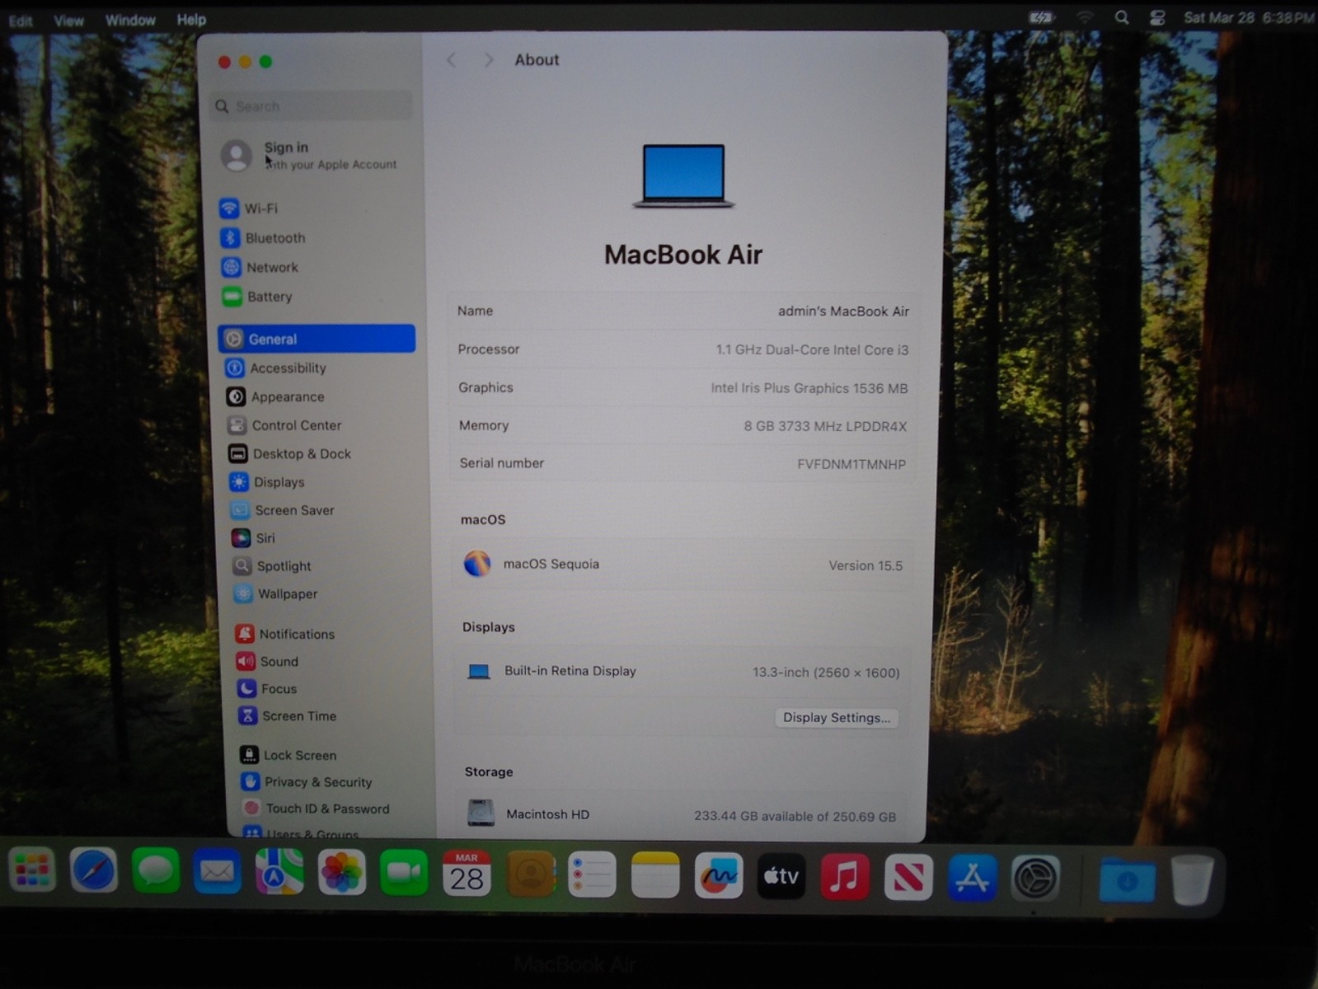The height and width of the screenshot is (989, 1318).
Task: Open News from the Dock
Action: 908,877
